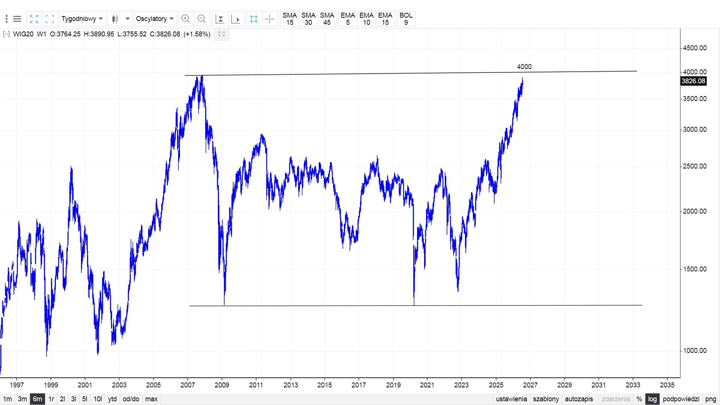Click the 2000.00 price axis label
Image resolution: width=720 pixels, height=405 pixels.
tap(695, 211)
